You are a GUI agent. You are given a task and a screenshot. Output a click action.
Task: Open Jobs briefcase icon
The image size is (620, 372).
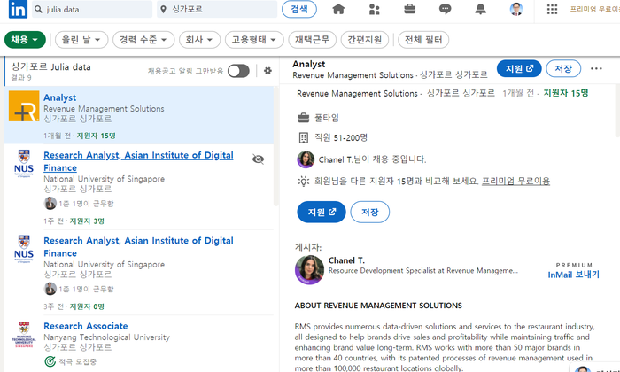click(x=409, y=9)
